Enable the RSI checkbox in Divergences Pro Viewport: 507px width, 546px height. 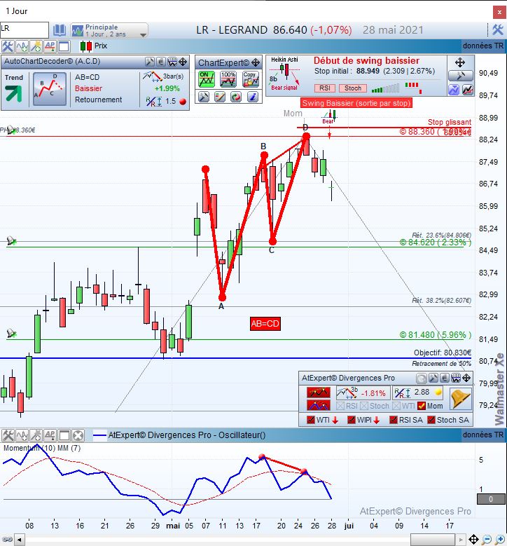coord(340,406)
